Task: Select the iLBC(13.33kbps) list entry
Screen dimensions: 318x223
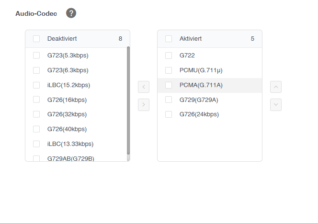Action: point(76,144)
